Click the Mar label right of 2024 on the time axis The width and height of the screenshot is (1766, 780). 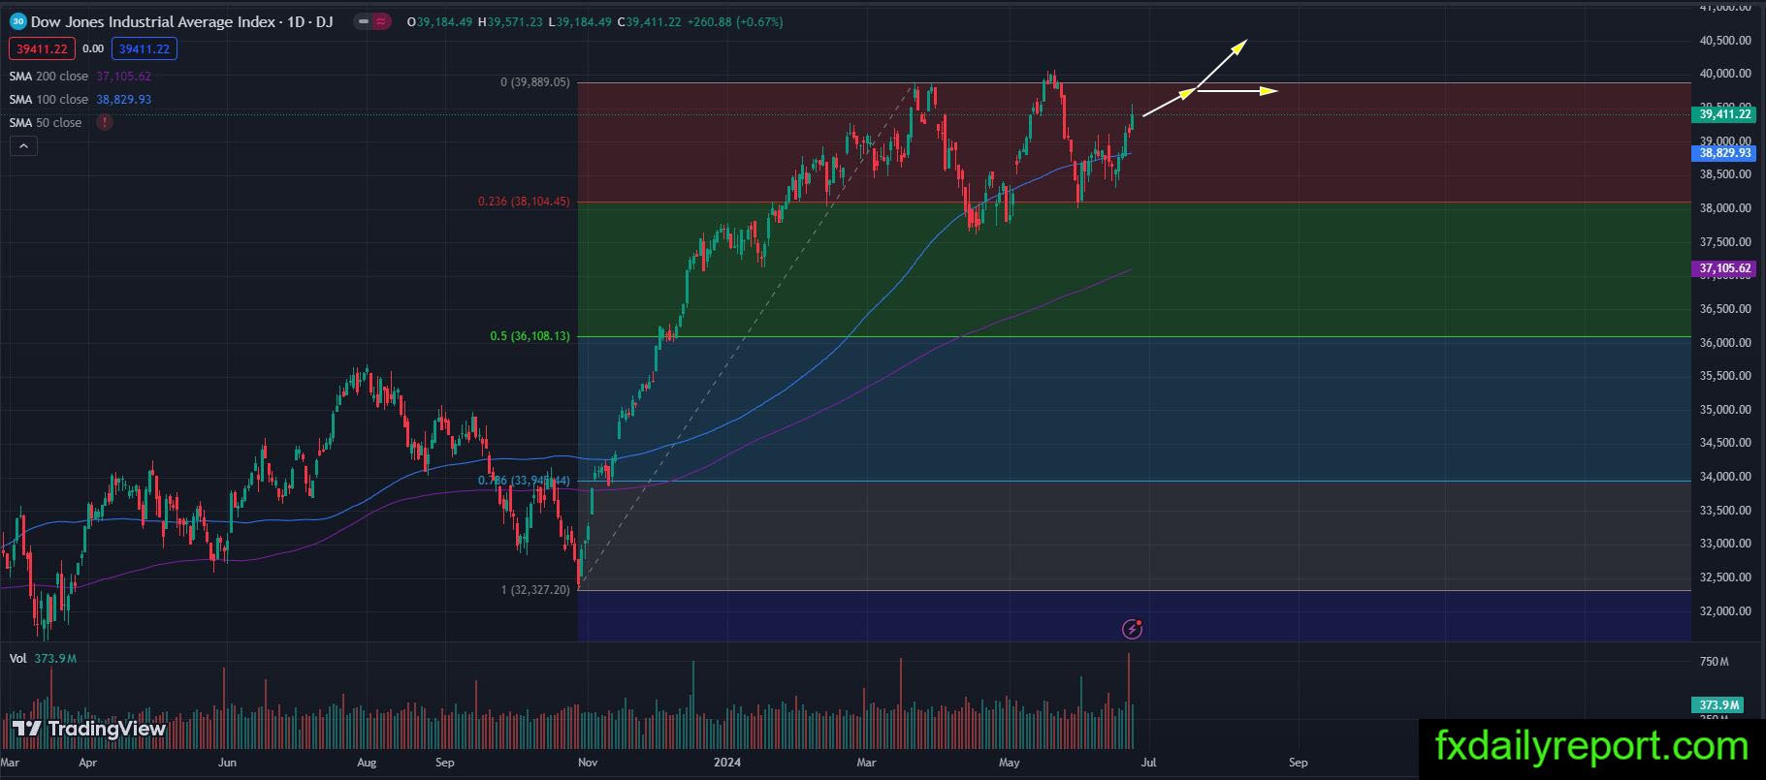click(x=866, y=763)
